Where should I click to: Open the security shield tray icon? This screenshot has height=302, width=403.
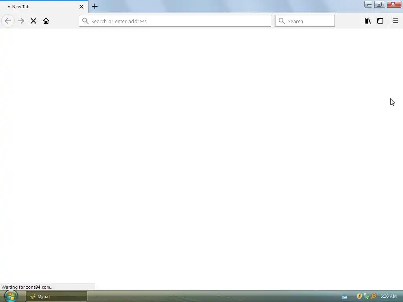(359, 296)
